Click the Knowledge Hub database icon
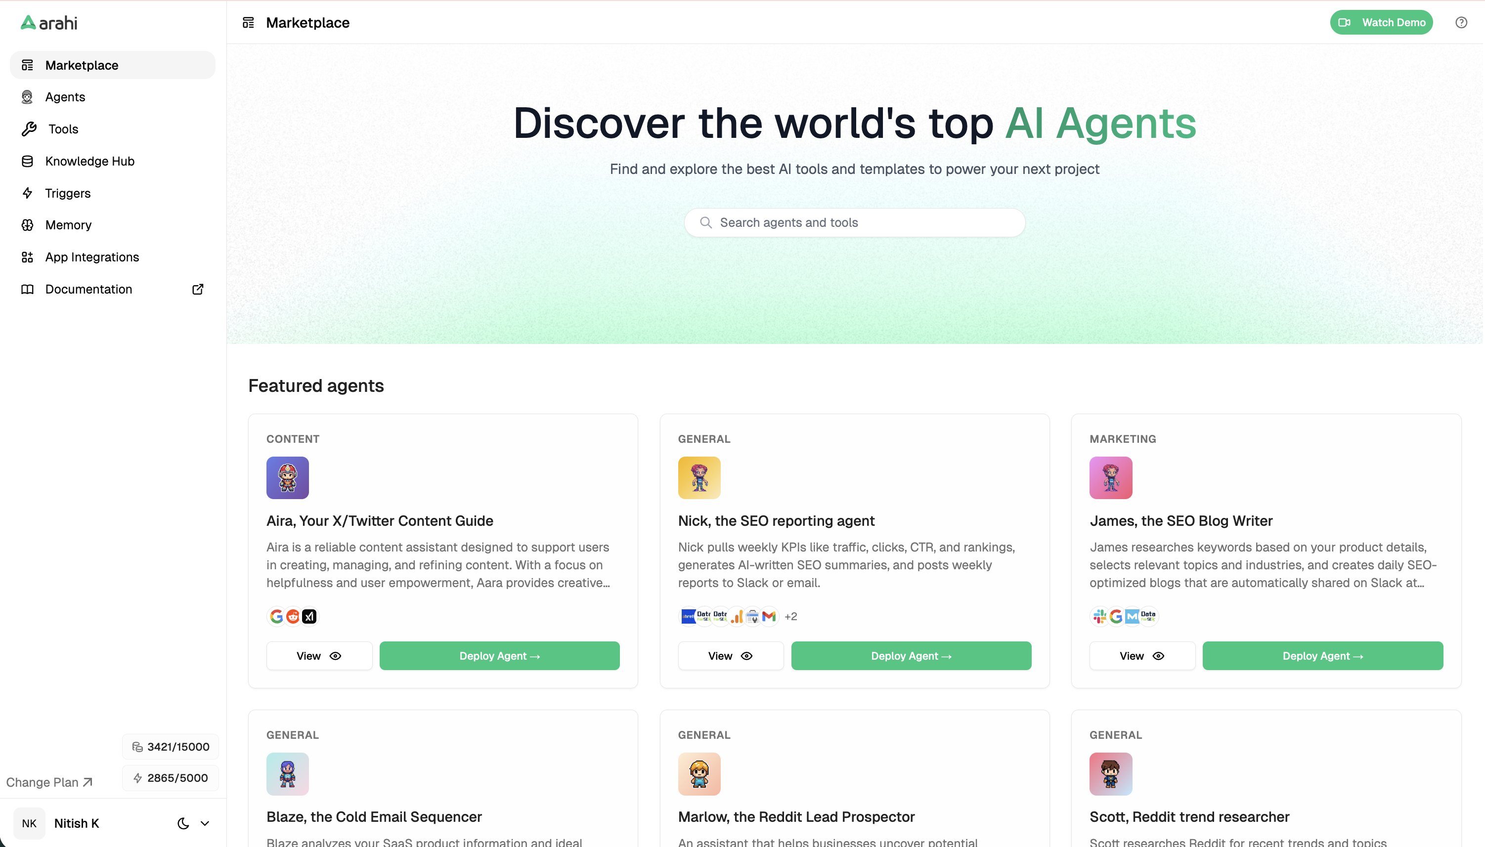Screen dimensions: 1485x847 (27, 161)
